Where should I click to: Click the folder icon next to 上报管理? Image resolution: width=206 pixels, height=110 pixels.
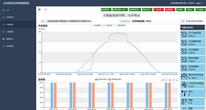(4, 32)
